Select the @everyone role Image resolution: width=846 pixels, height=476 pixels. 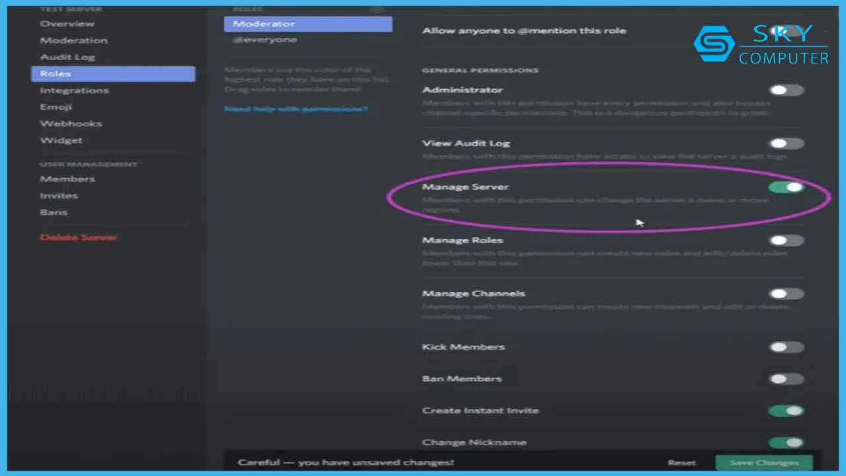click(264, 40)
